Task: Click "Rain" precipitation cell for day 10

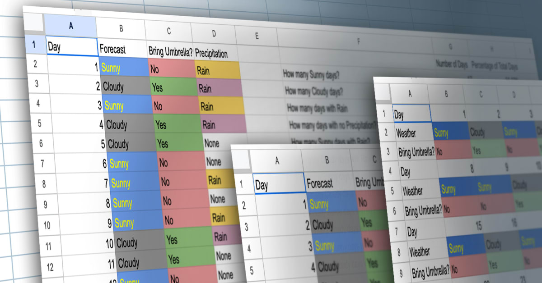Action: (227, 236)
